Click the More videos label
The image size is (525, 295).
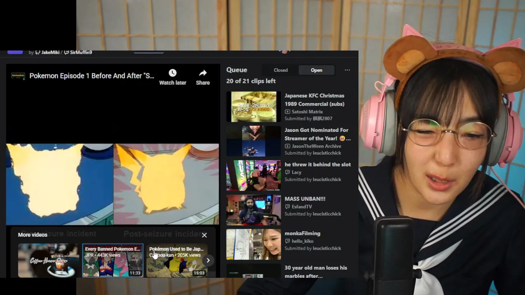(x=32, y=235)
